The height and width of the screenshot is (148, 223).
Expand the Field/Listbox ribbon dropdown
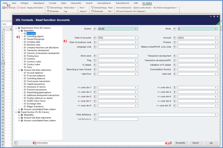pos(70,8)
